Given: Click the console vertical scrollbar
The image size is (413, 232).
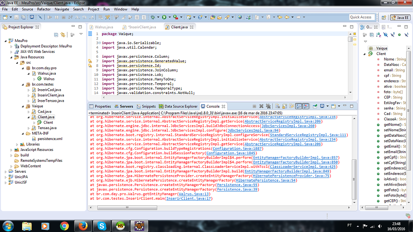Looking at the screenshot, I should click(x=355, y=178).
